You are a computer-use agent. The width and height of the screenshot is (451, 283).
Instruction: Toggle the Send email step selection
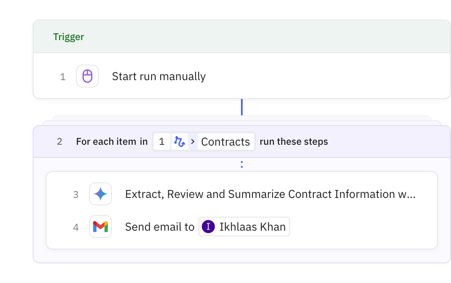coord(160,227)
